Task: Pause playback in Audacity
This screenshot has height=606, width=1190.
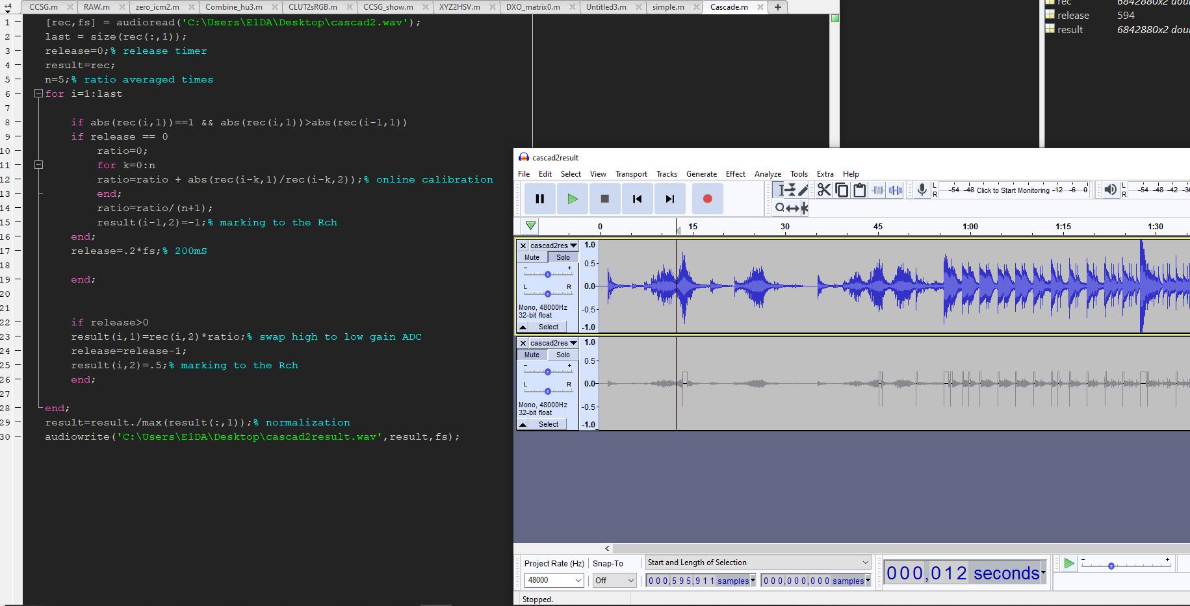Action: pos(539,199)
